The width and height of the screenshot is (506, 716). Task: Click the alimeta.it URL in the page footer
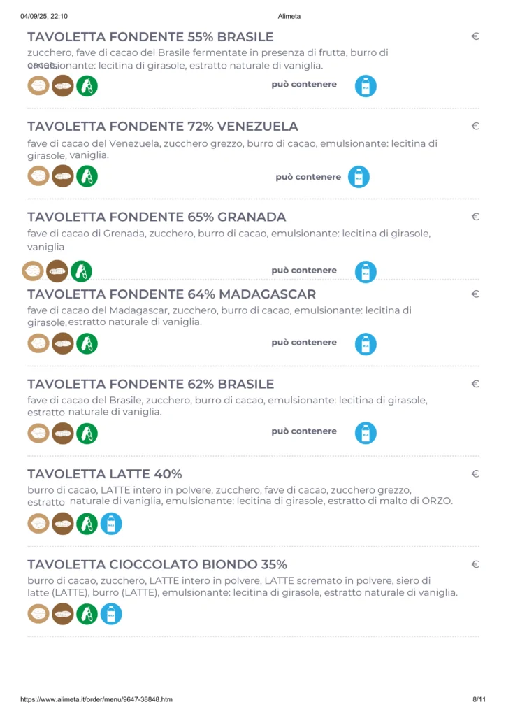96,699
